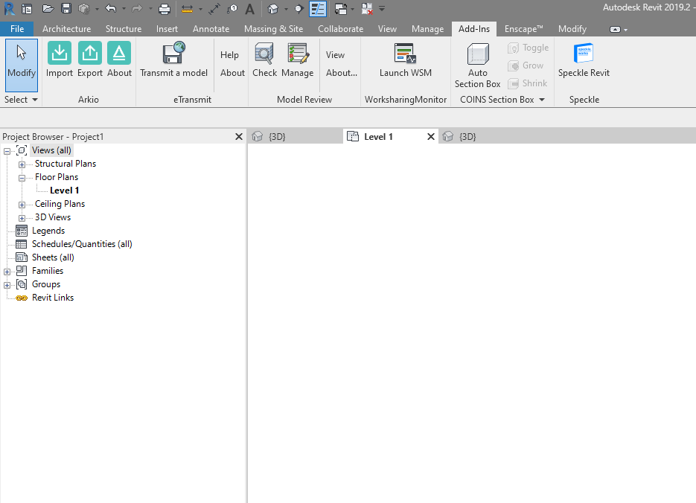Toggle the Thin Lines button
Image resolution: width=696 pixels, height=503 pixels.
pyautogui.click(x=318, y=8)
